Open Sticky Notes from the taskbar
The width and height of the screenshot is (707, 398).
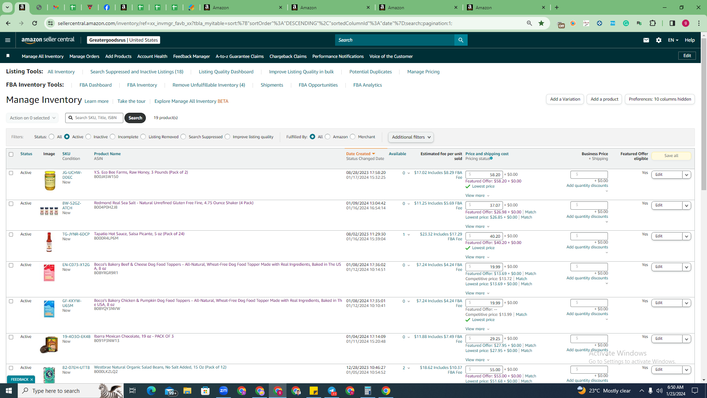[x=314, y=391]
